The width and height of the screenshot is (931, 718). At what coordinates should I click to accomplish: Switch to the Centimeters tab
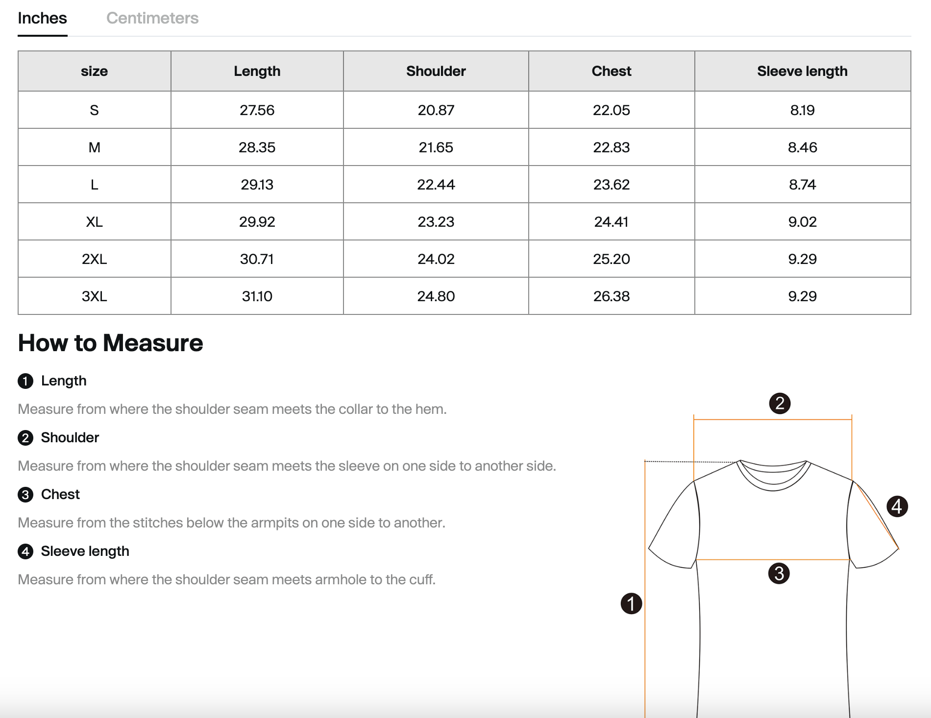click(152, 18)
